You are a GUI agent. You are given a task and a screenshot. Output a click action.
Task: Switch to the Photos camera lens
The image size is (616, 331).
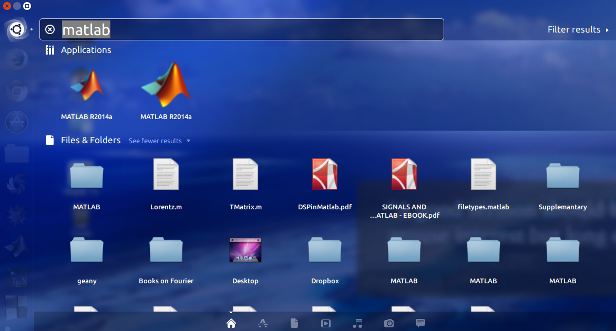pos(389,323)
